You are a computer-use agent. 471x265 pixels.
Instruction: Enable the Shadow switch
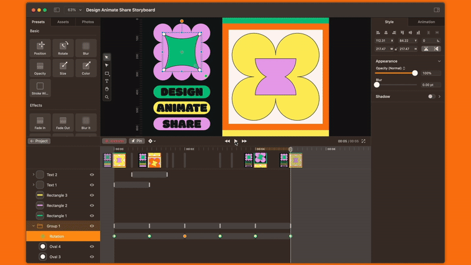432,97
